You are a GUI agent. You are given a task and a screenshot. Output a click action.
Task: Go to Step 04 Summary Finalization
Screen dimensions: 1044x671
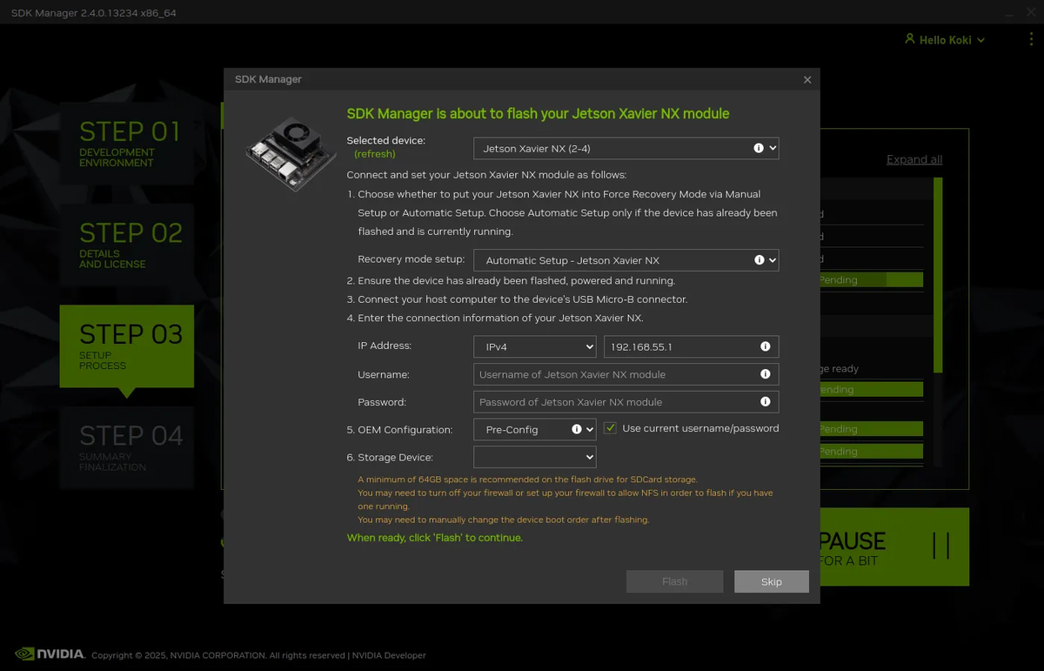tap(127, 447)
